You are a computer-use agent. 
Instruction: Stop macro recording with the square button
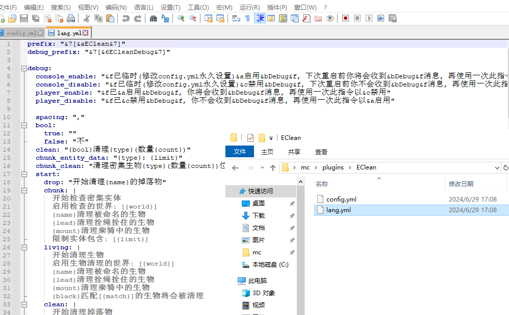[x=357, y=18]
